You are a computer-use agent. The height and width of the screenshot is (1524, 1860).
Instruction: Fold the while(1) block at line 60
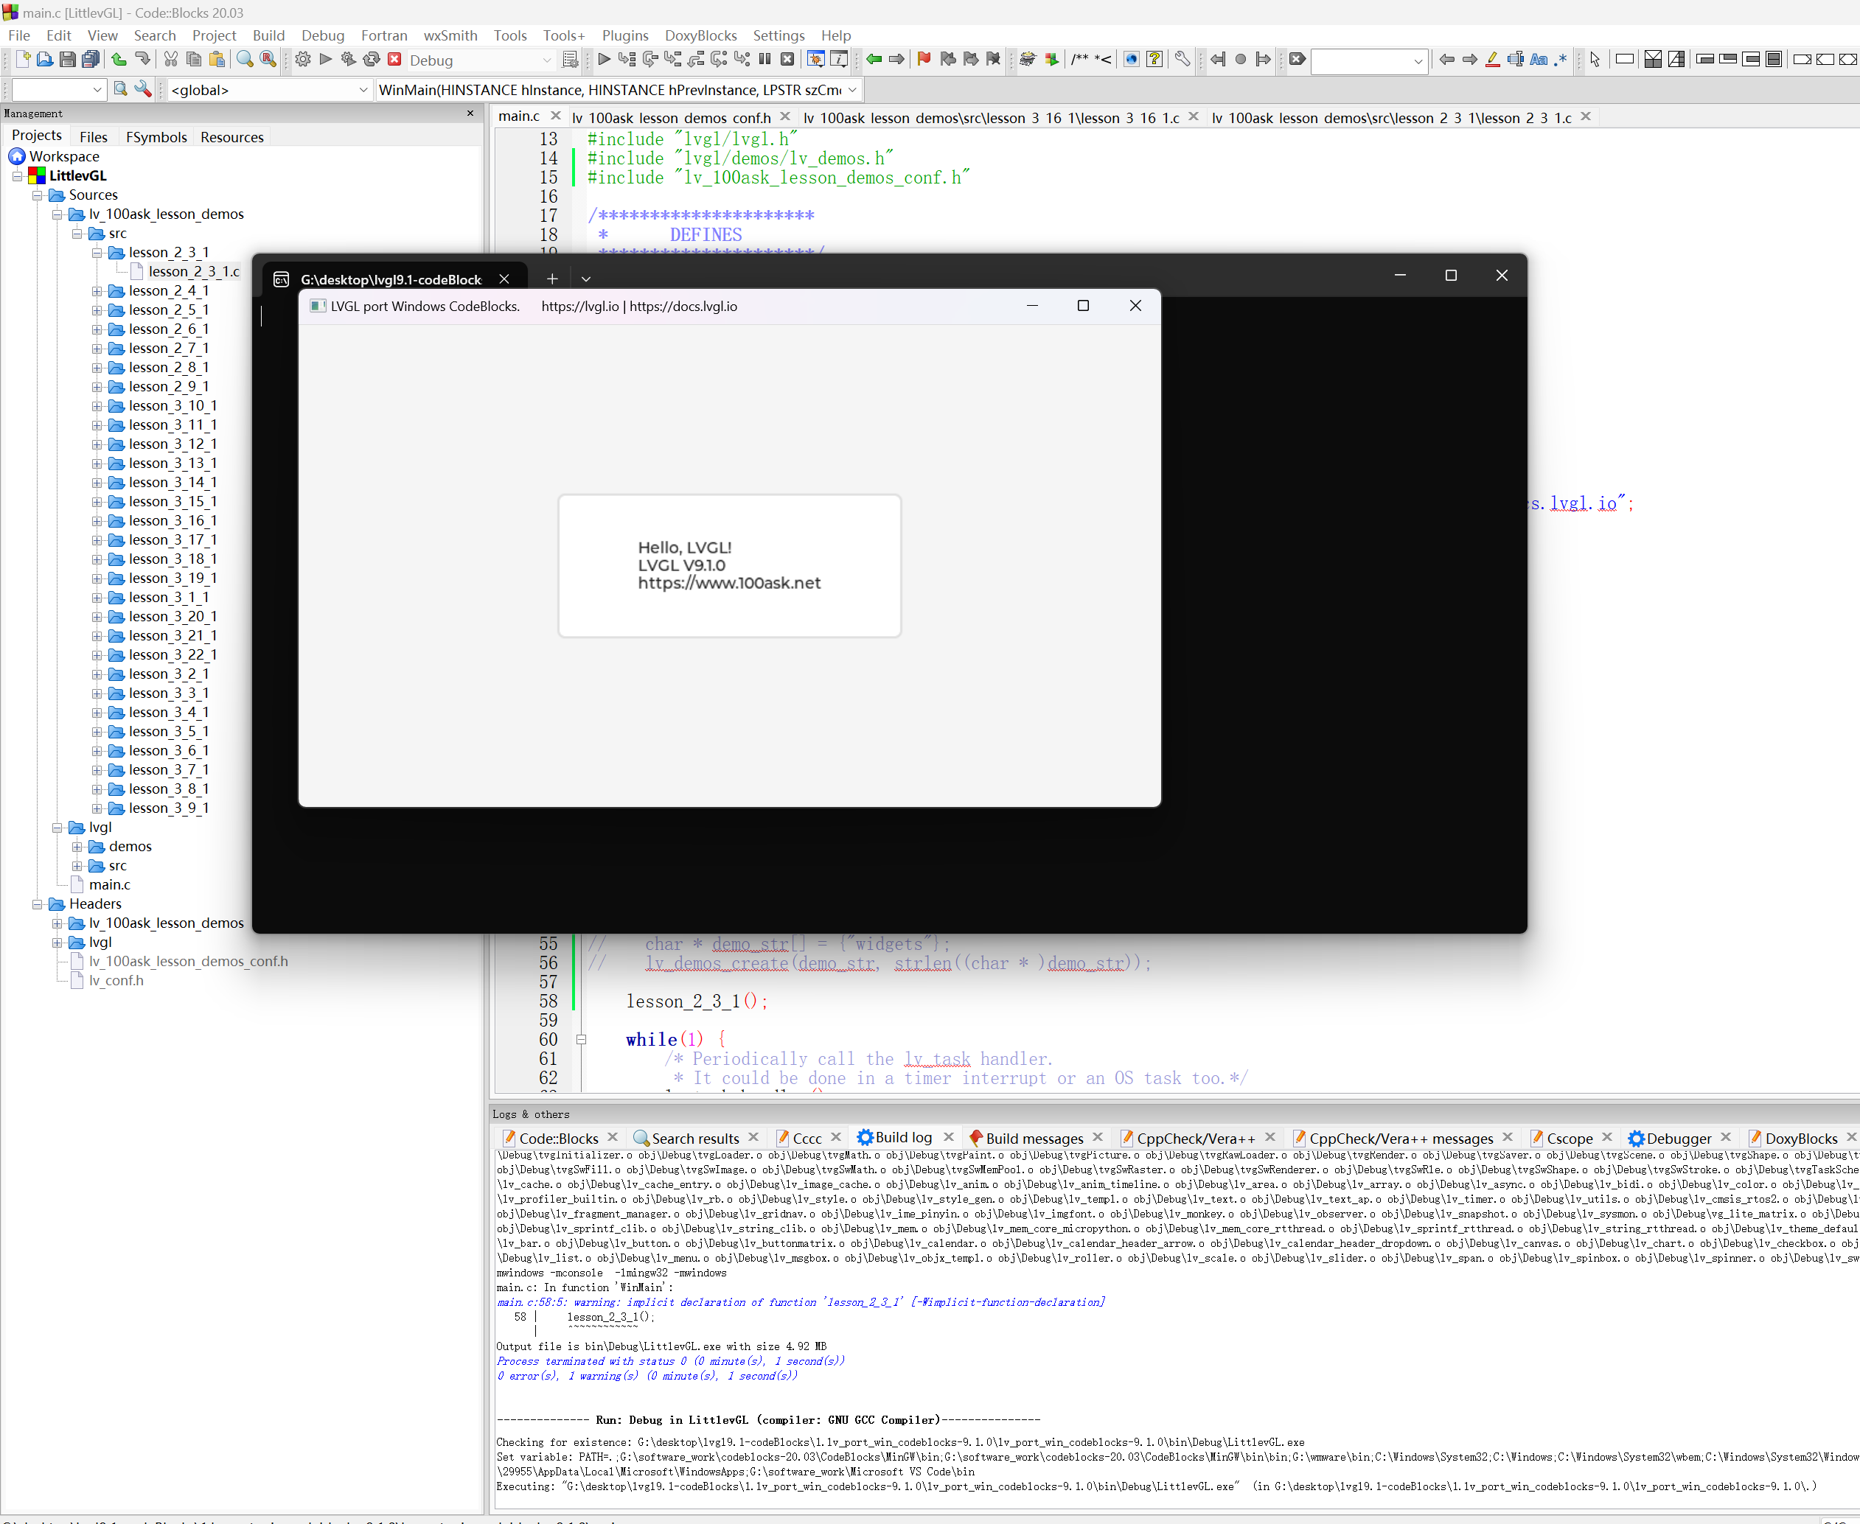(580, 1039)
